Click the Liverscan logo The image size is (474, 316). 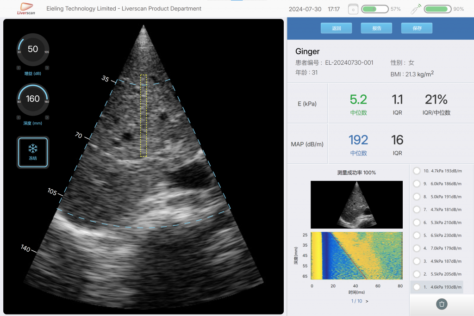point(26,8)
